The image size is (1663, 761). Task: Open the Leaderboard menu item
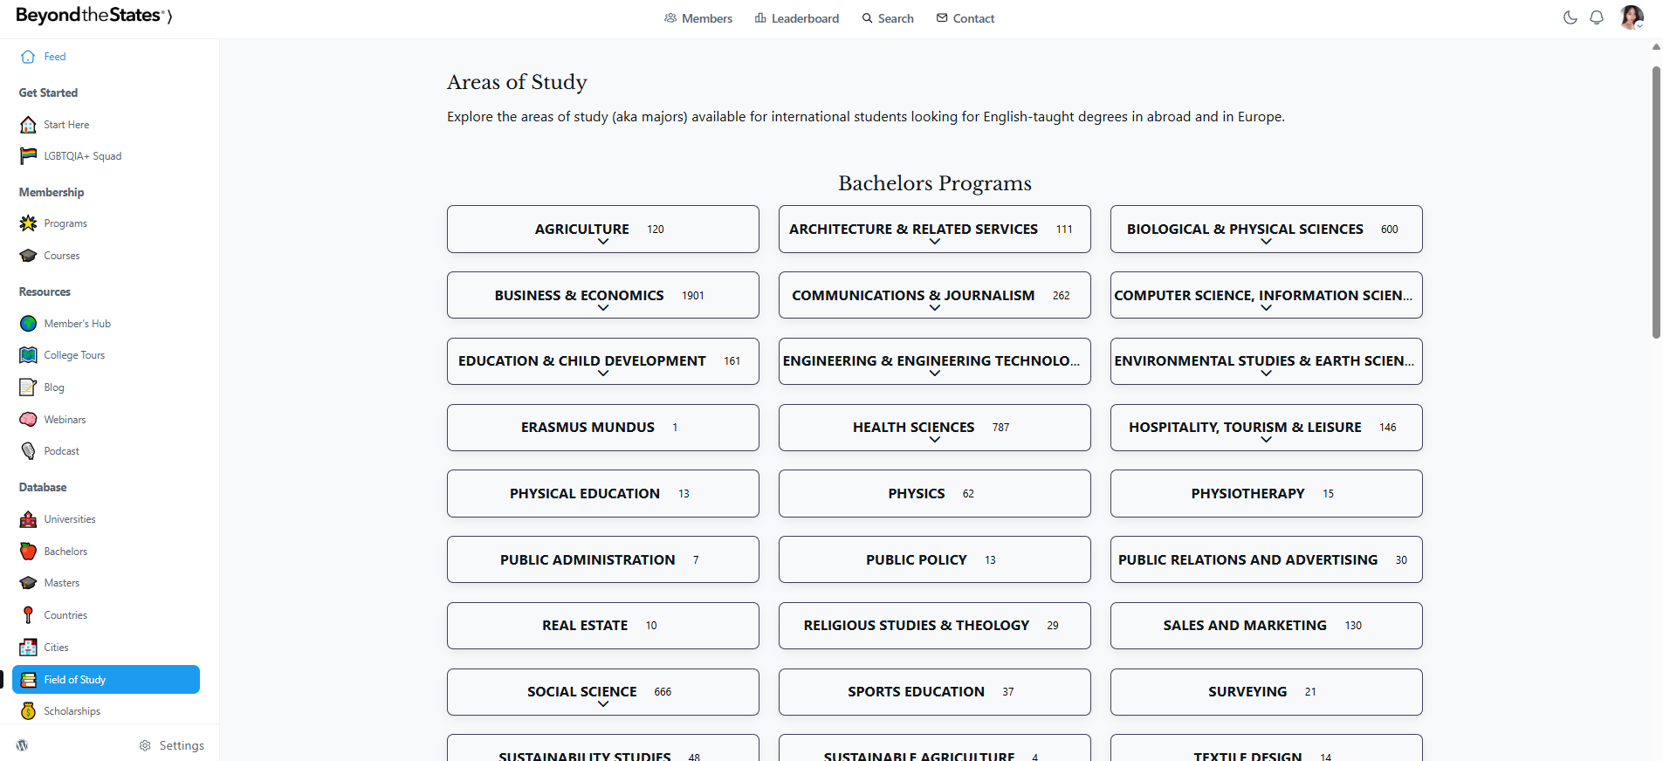click(x=797, y=18)
